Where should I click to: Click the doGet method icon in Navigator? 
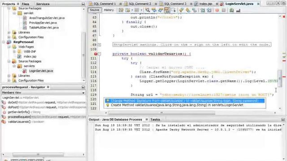coord(4,102)
